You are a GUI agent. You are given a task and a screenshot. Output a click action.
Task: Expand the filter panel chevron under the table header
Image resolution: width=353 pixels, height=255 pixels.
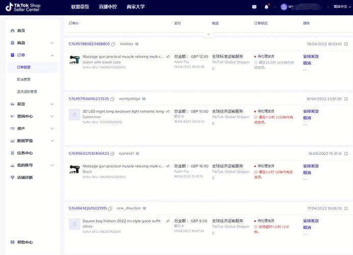208,34
